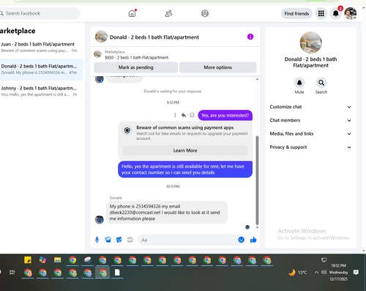
Task: Mute the conversation using the bell icon
Action: pyautogui.click(x=299, y=83)
